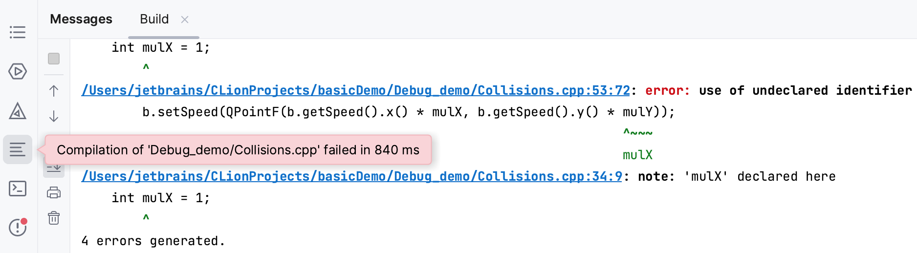Clear all messages with trash icon

[x=54, y=218]
